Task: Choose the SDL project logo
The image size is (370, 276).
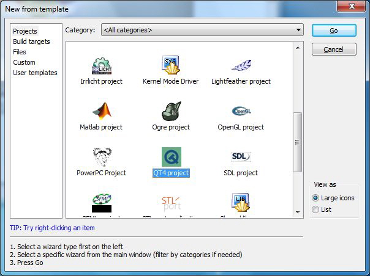Action: click(x=241, y=157)
